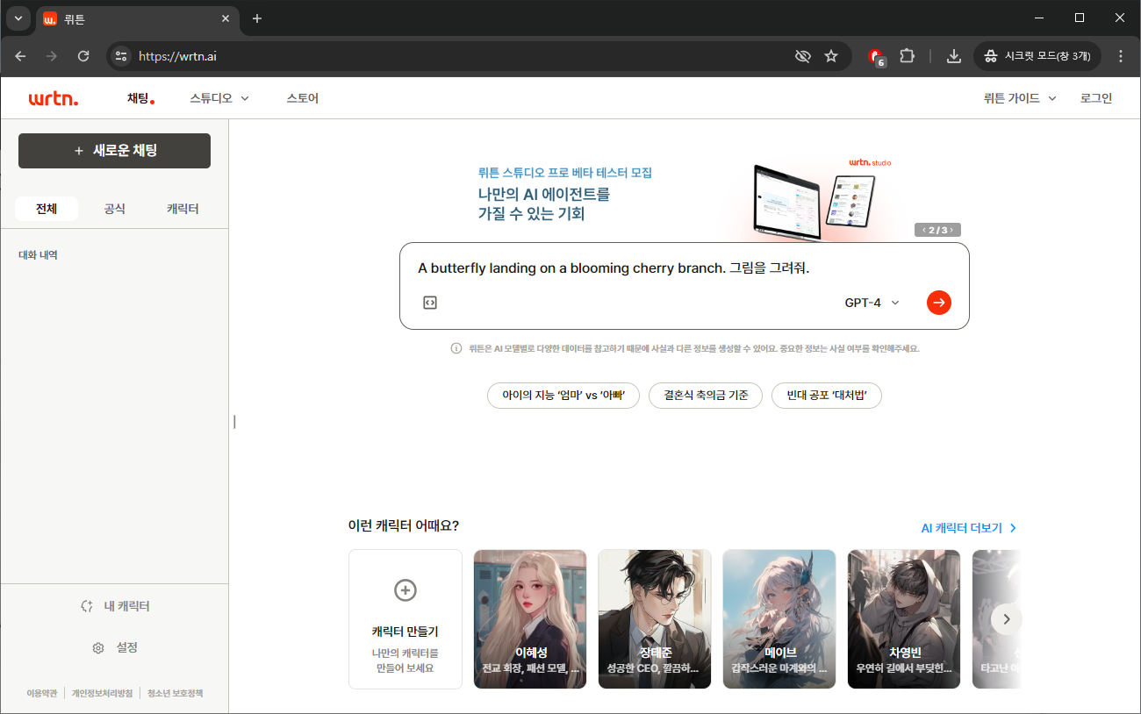This screenshot has height=714, width=1141.
Task: Click the banner 2/3 page indicator
Action: [938, 230]
